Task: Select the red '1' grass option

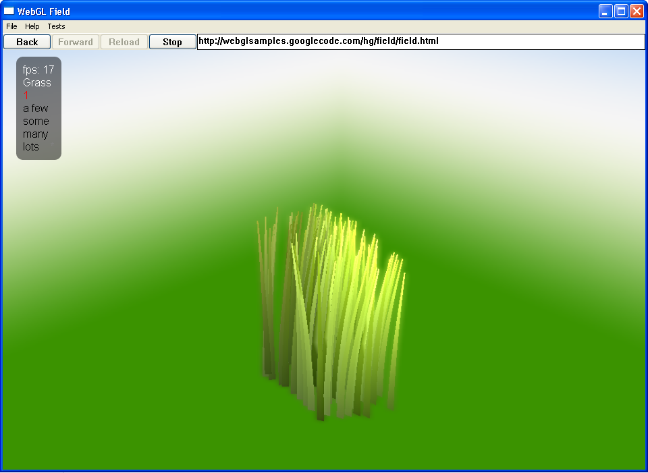Action: (26, 96)
